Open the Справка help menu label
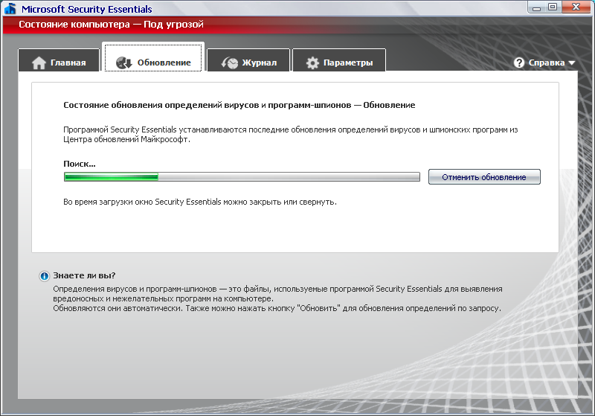 (546, 63)
